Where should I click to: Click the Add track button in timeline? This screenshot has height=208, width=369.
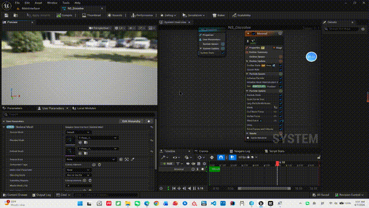tap(167, 164)
